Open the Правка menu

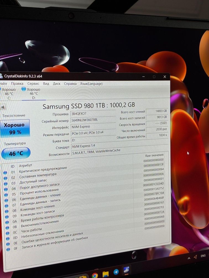pyautogui.click(x=17, y=84)
